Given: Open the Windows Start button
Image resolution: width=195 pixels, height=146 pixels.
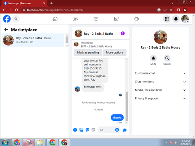Looking at the screenshot, I should 5,142.
